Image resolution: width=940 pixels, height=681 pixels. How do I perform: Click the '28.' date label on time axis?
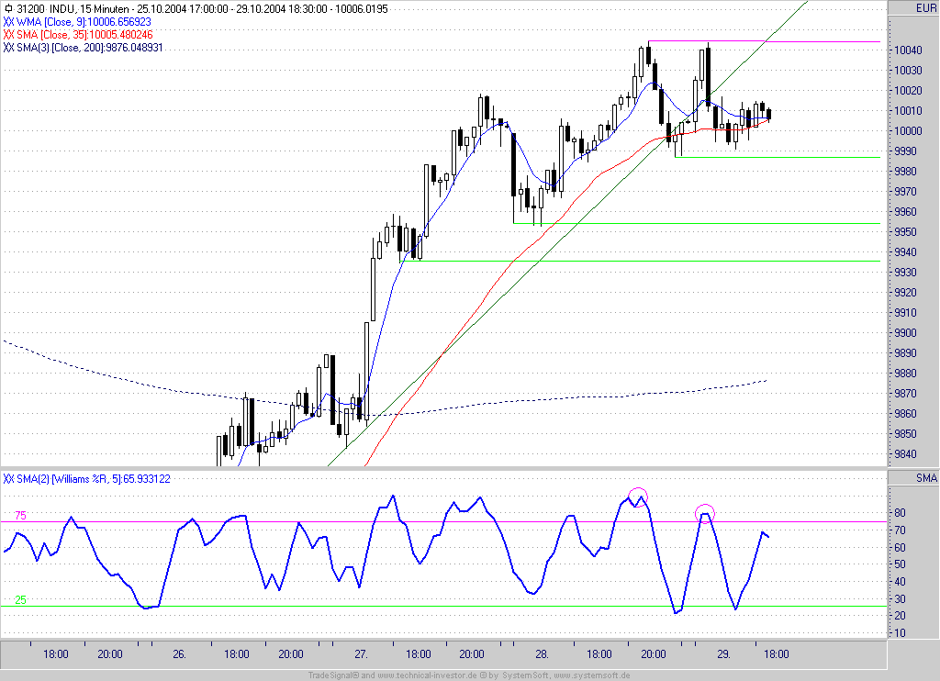pos(542,654)
